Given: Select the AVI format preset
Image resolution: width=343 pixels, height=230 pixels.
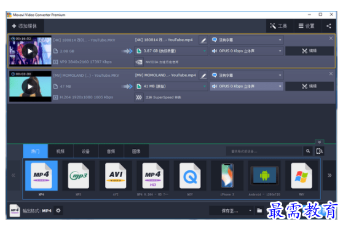Looking at the screenshot, I should pos(116,175).
